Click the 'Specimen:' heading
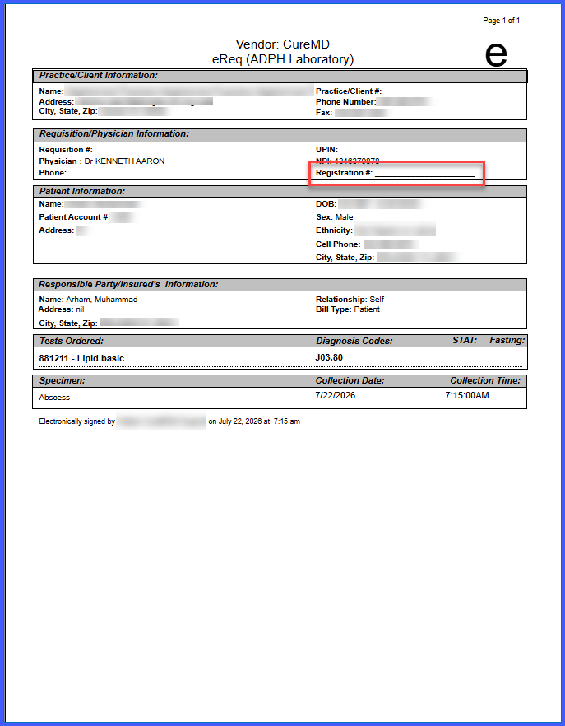The image size is (565, 726). tap(62, 380)
